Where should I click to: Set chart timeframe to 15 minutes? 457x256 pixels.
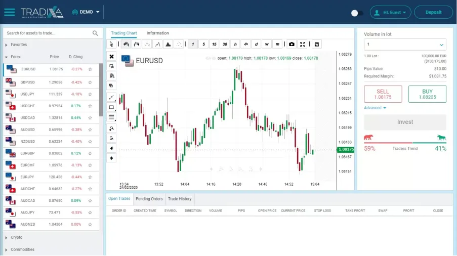[214, 44]
